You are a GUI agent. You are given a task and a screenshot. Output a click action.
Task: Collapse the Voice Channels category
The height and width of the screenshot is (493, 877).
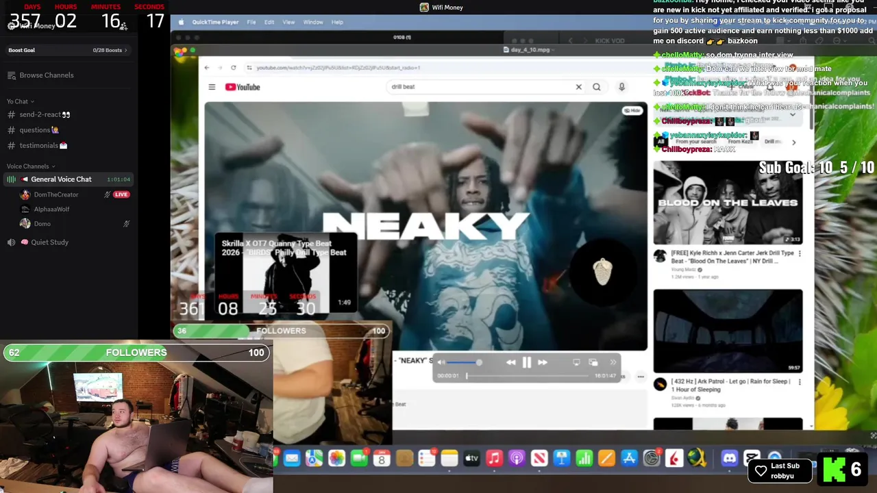(31, 166)
